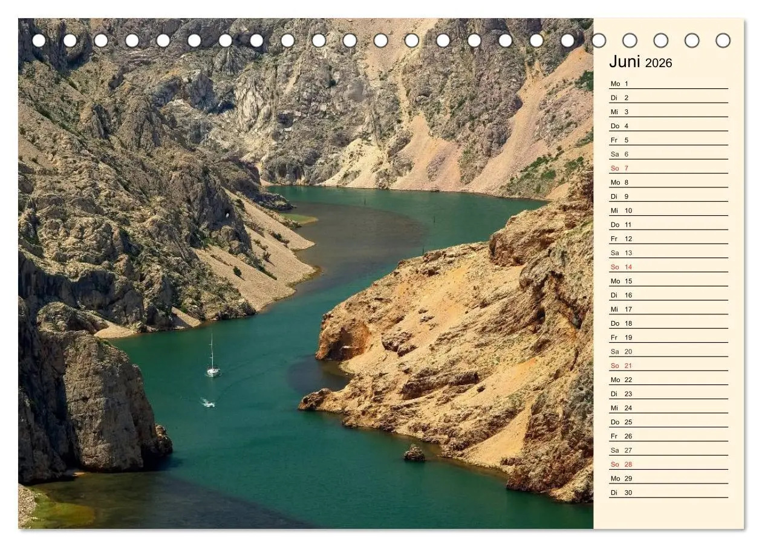Select the 'Di 9' calendar row
This screenshot has width=762, height=547.
pos(668,196)
